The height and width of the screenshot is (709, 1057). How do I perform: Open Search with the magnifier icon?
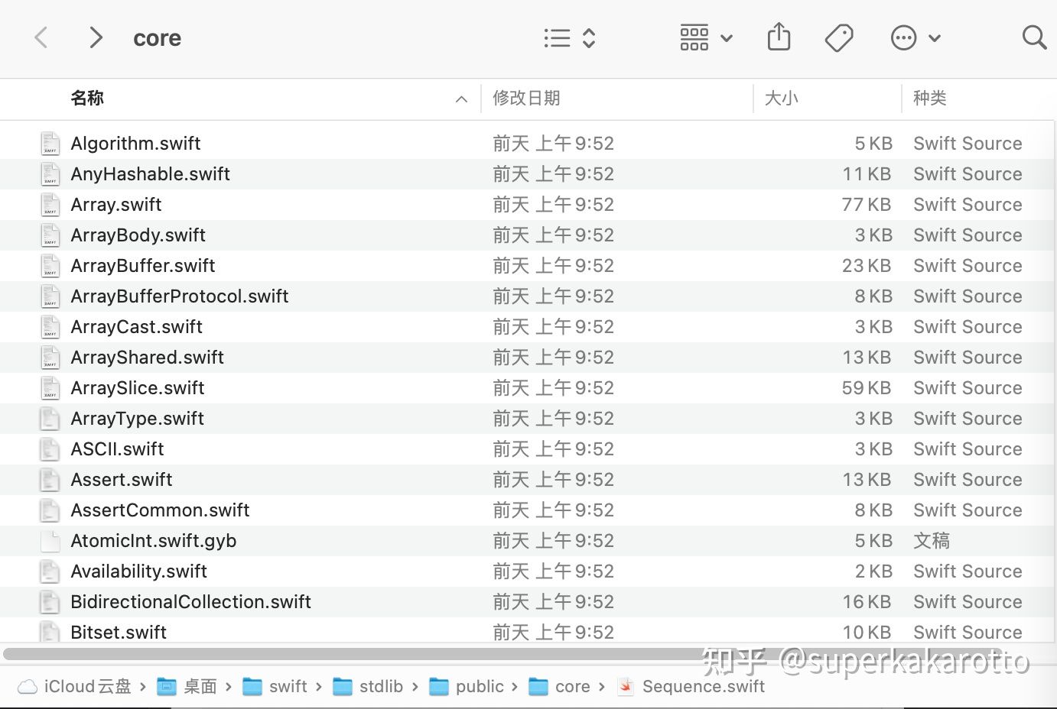(1034, 37)
